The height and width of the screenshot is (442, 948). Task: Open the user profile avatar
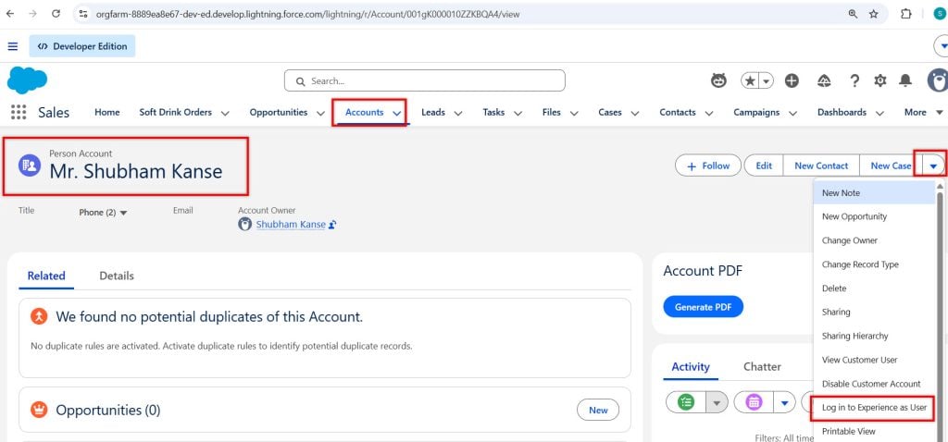coord(938,80)
